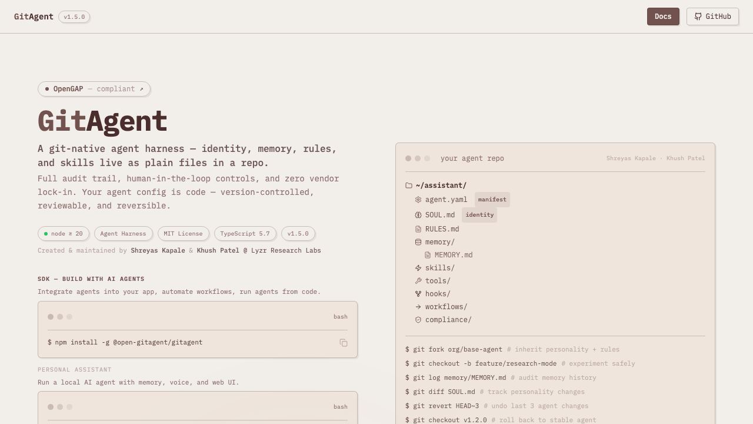Click the 'your agent repo' panel title

pos(472,158)
